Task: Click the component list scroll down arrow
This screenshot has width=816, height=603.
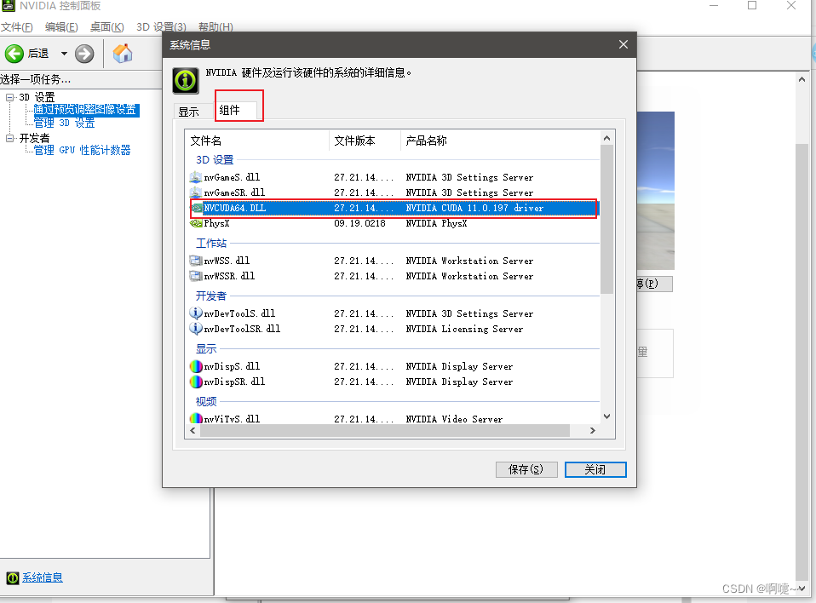Action: click(606, 416)
